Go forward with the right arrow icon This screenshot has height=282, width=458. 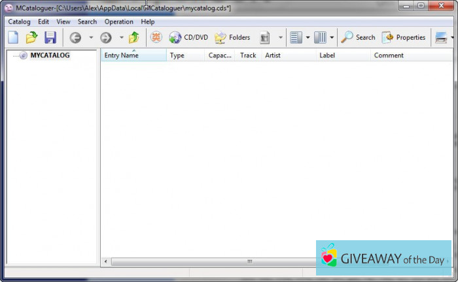click(x=105, y=38)
